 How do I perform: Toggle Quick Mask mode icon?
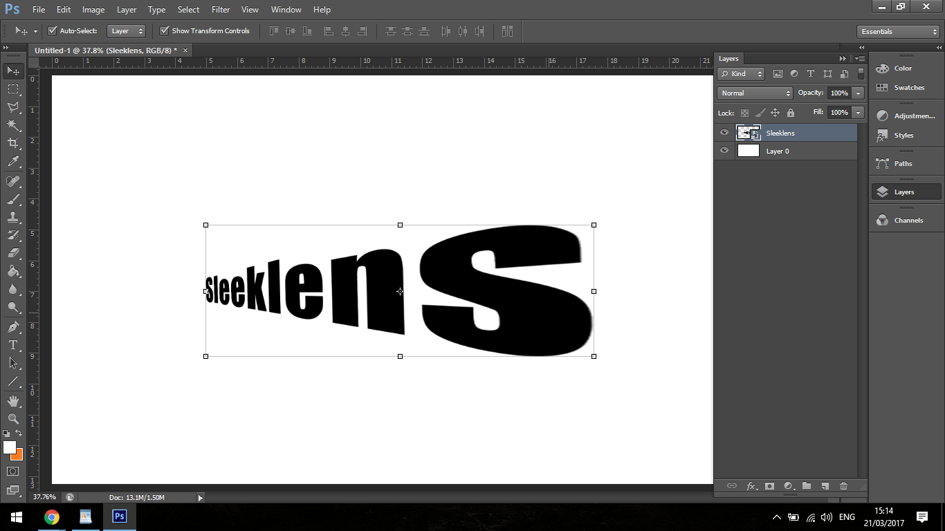click(x=13, y=472)
